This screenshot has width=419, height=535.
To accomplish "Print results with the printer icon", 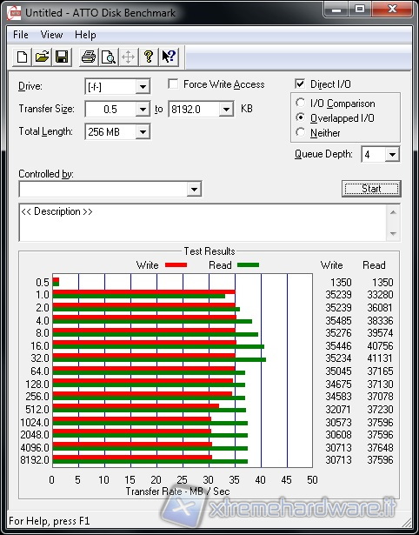I will point(89,57).
